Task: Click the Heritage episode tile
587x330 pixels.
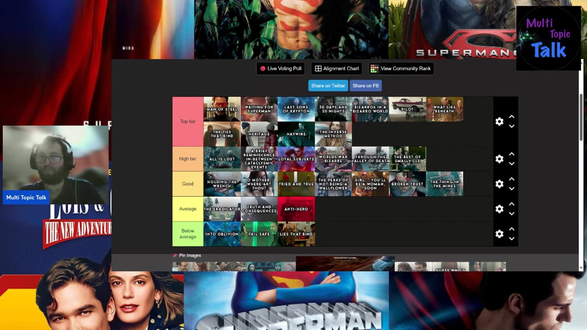Action: (x=259, y=134)
